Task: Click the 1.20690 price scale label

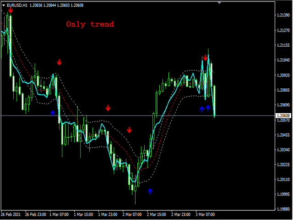Action: (x=283, y=105)
